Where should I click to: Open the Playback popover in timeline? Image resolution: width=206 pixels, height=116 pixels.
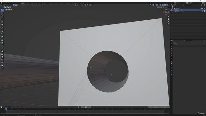6,107
